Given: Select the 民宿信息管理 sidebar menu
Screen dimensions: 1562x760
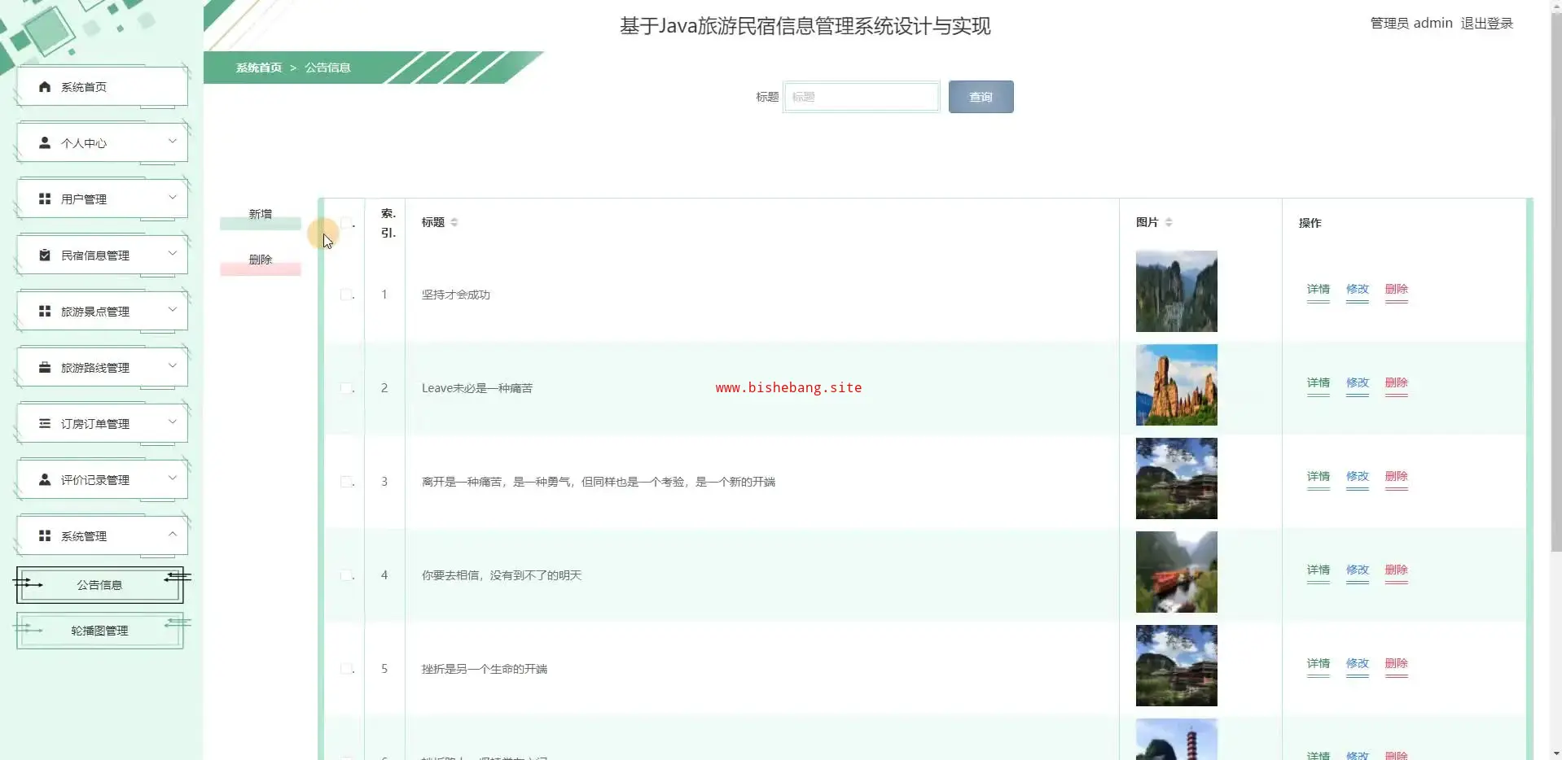Looking at the screenshot, I should [x=102, y=256].
